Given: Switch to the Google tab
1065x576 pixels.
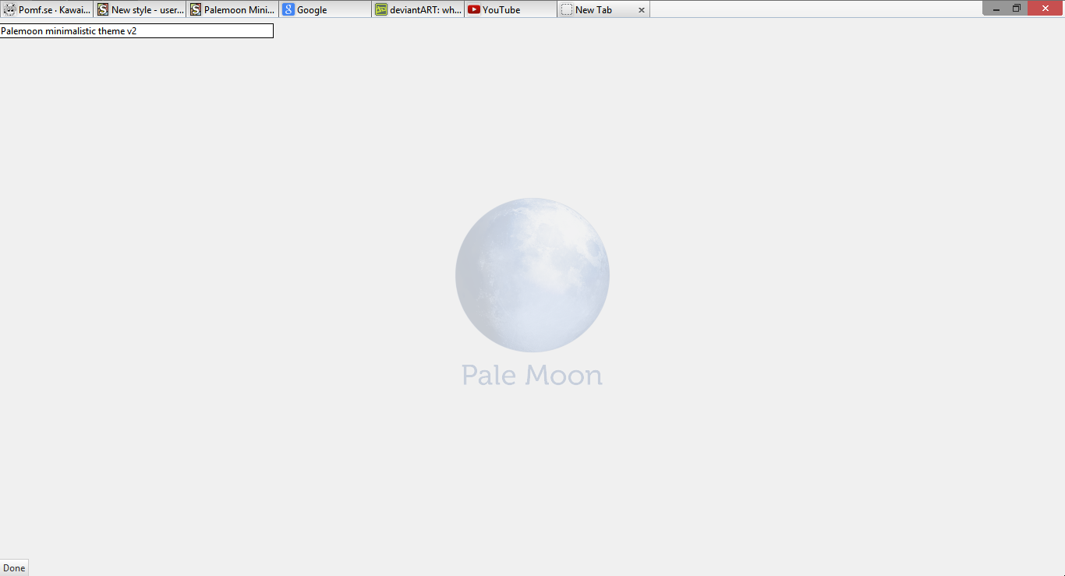Looking at the screenshot, I should tap(325, 9).
